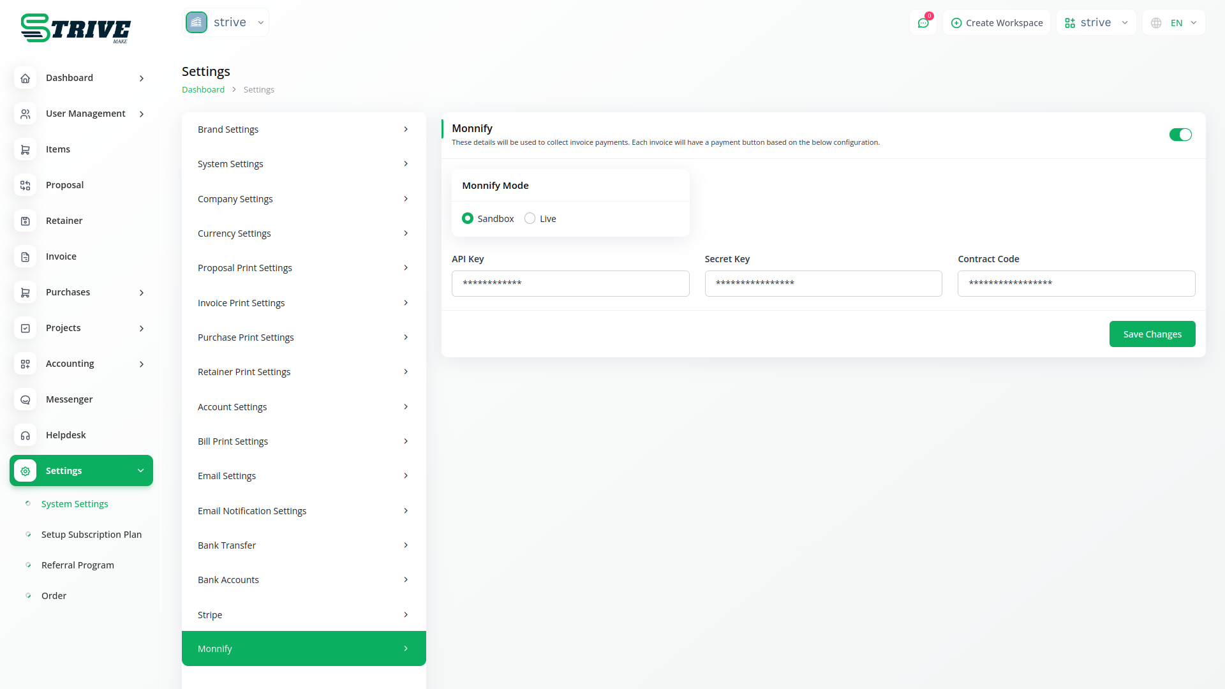Open Messenger via its chat icon
Screen dimensions: 1225x689
[25, 399]
